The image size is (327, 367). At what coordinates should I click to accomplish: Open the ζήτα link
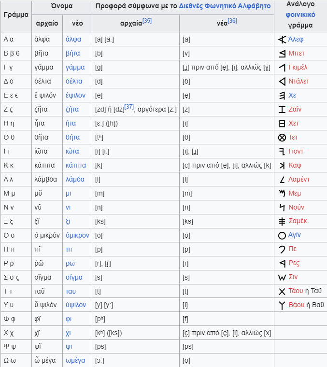click(72, 109)
